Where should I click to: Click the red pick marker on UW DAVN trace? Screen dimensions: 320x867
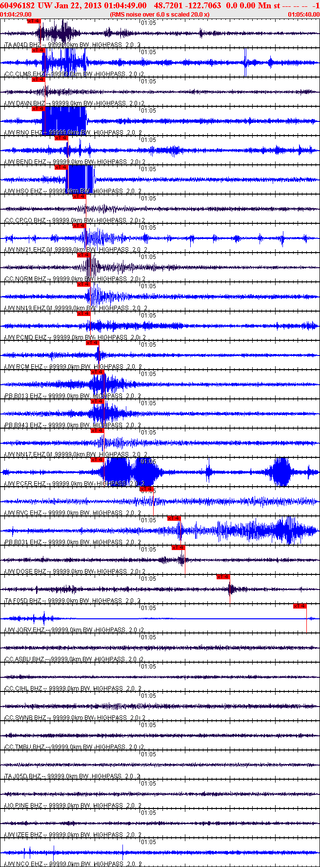(38, 79)
